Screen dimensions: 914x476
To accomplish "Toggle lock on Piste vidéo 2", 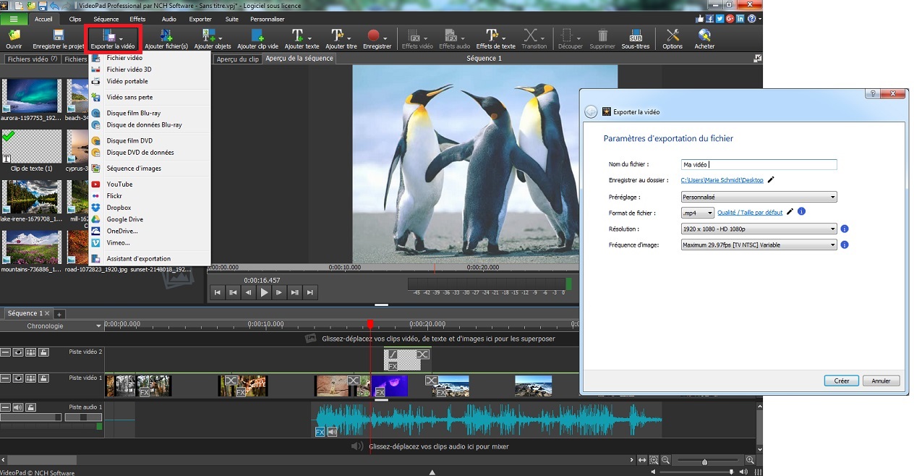I will (x=43, y=352).
